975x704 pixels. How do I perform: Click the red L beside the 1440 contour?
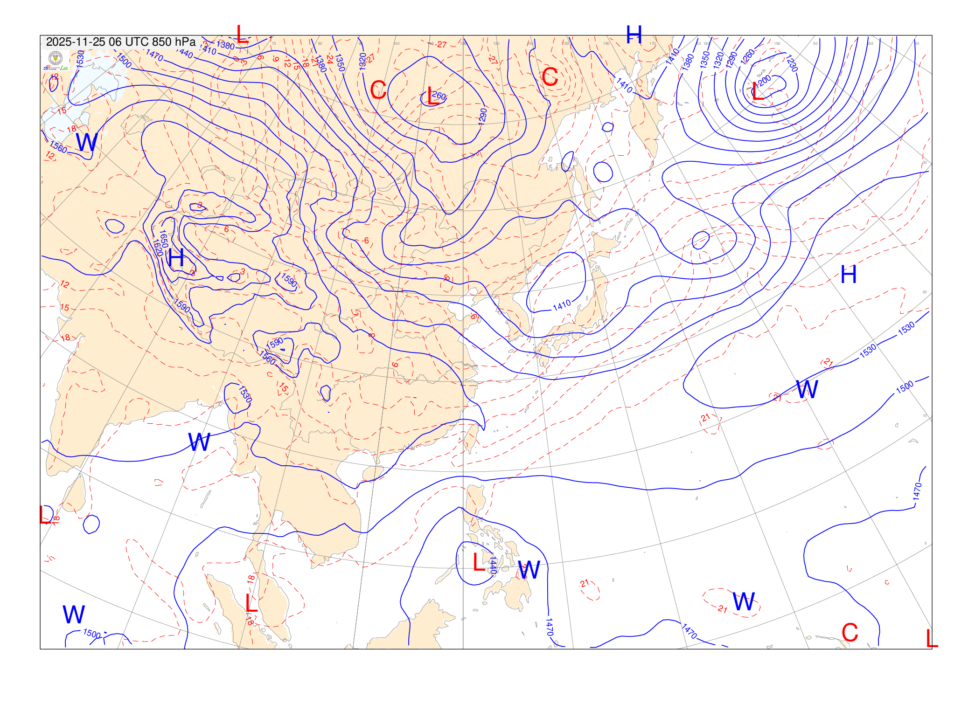coord(478,562)
